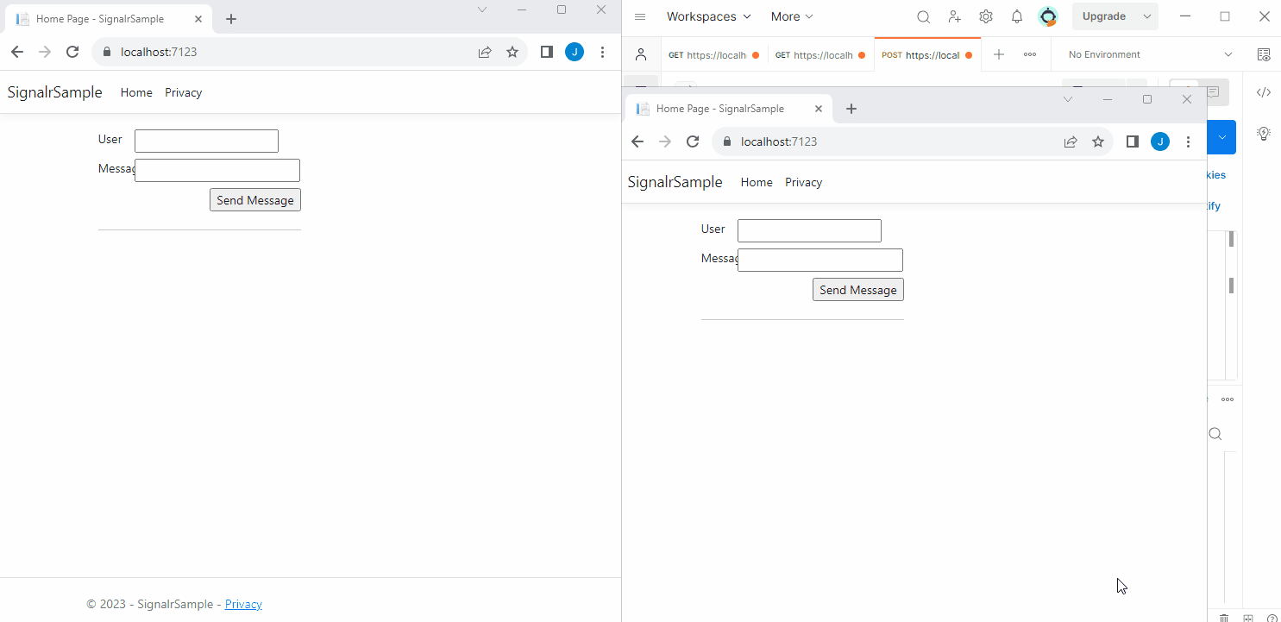Open the No Environment dropdown
The height and width of the screenshot is (622, 1281).
(1147, 53)
